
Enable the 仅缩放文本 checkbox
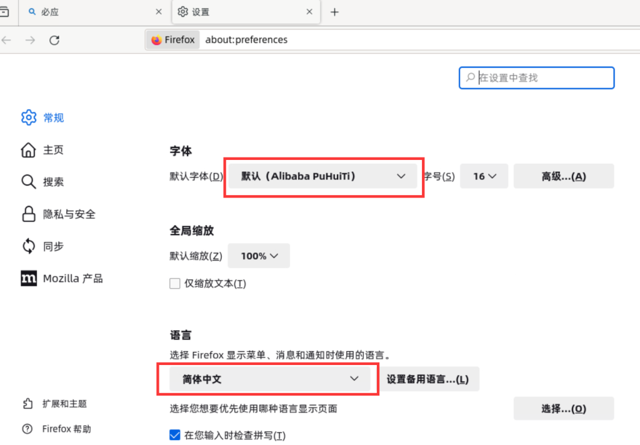coord(175,283)
